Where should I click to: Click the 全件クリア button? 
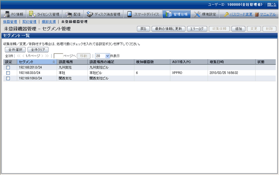(38, 50)
